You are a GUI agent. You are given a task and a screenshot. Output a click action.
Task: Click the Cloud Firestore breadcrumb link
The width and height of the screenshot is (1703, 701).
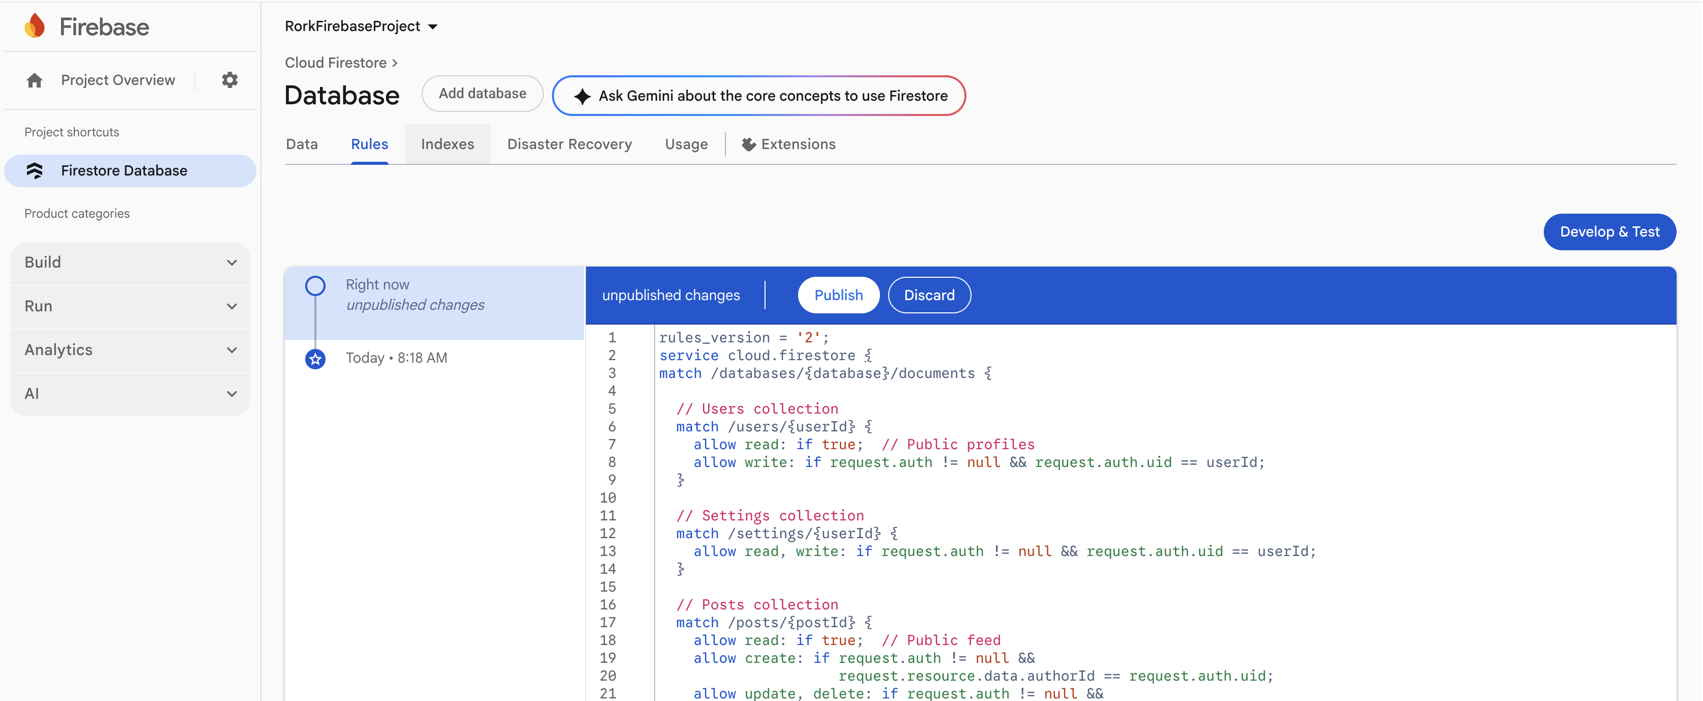coord(336,63)
